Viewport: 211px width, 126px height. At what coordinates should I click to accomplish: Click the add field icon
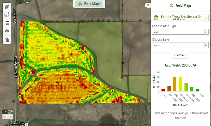[x=7, y=15]
